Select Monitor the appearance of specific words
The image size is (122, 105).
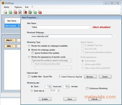point(29,57)
